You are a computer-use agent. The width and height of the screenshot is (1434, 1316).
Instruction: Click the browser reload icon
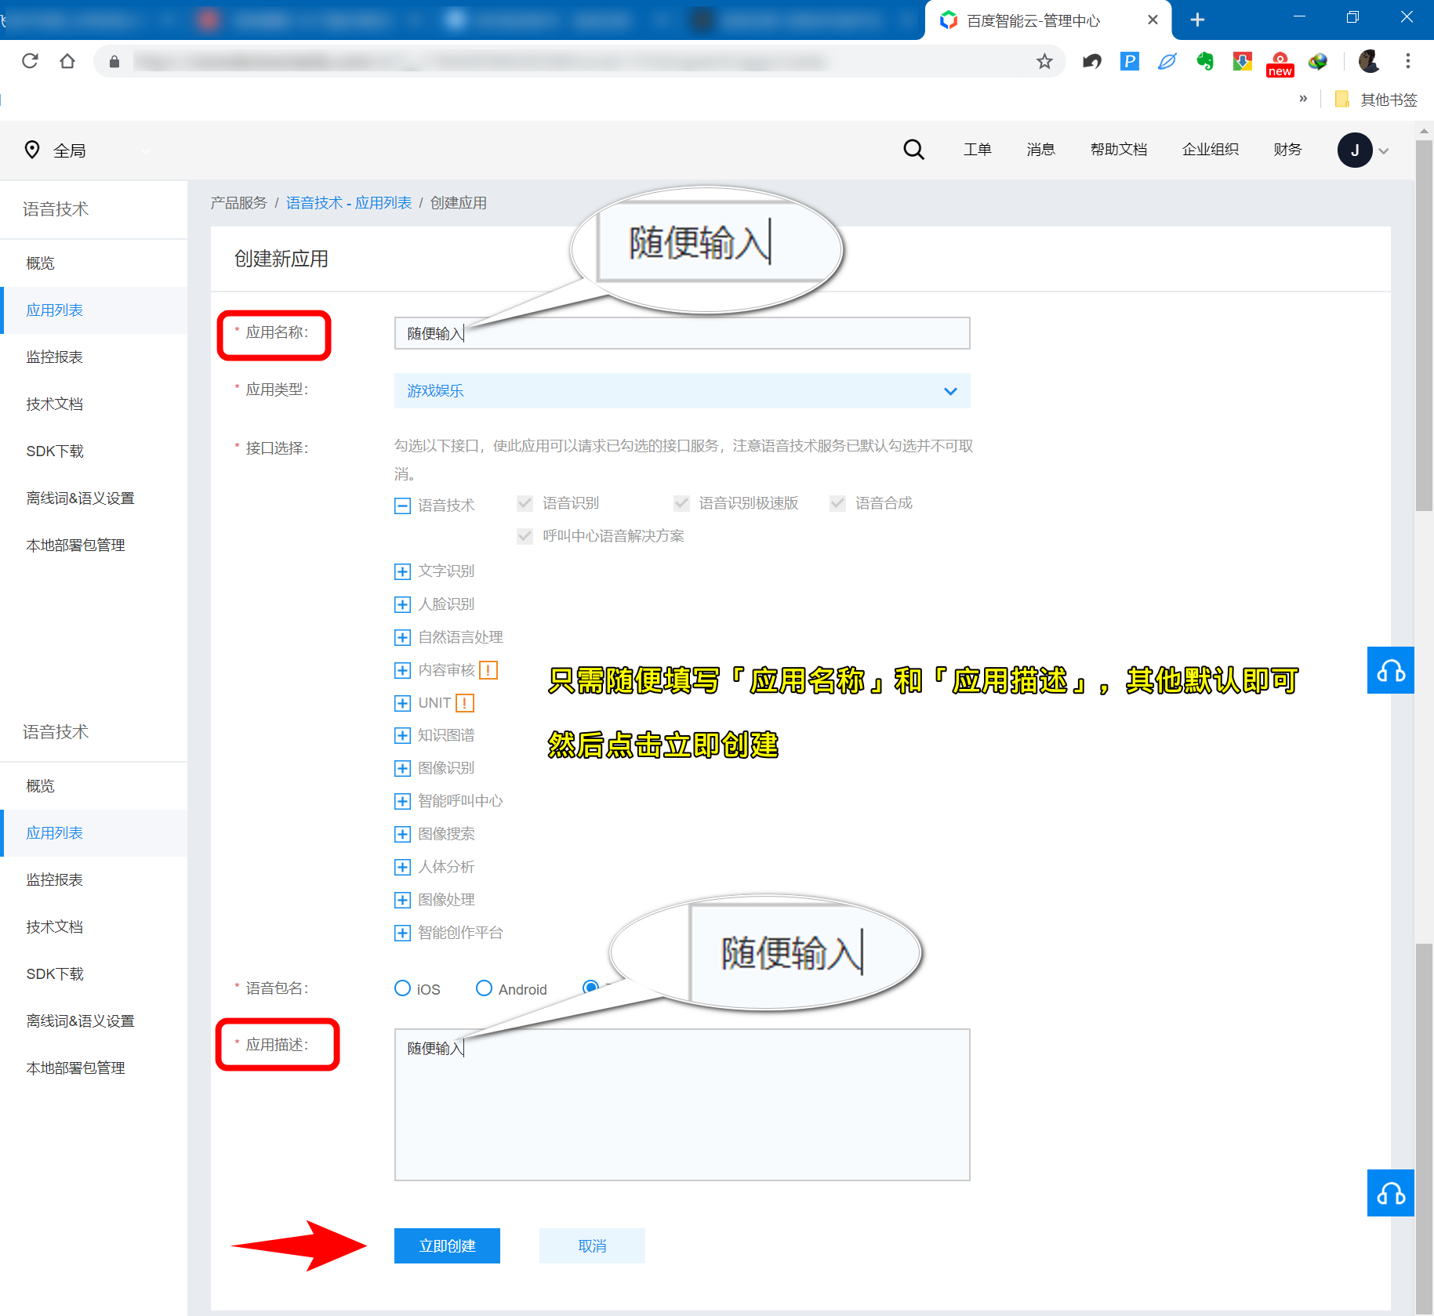coord(30,61)
